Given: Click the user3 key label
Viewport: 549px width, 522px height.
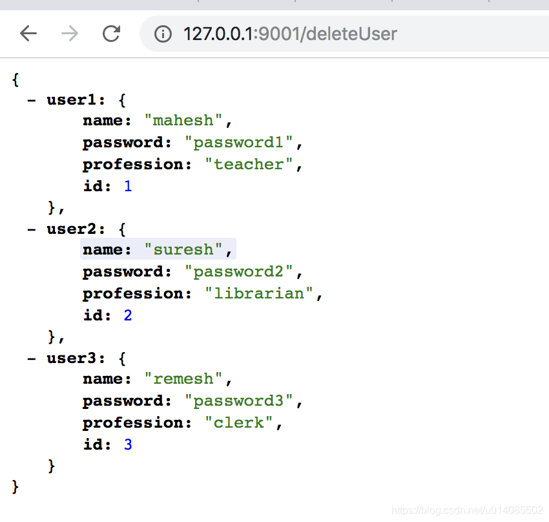Looking at the screenshot, I should pos(72,359).
